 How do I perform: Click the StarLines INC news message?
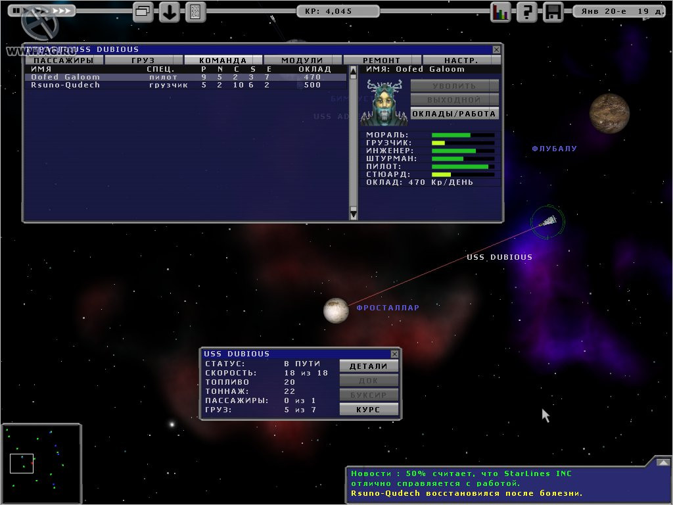[x=461, y=479]
